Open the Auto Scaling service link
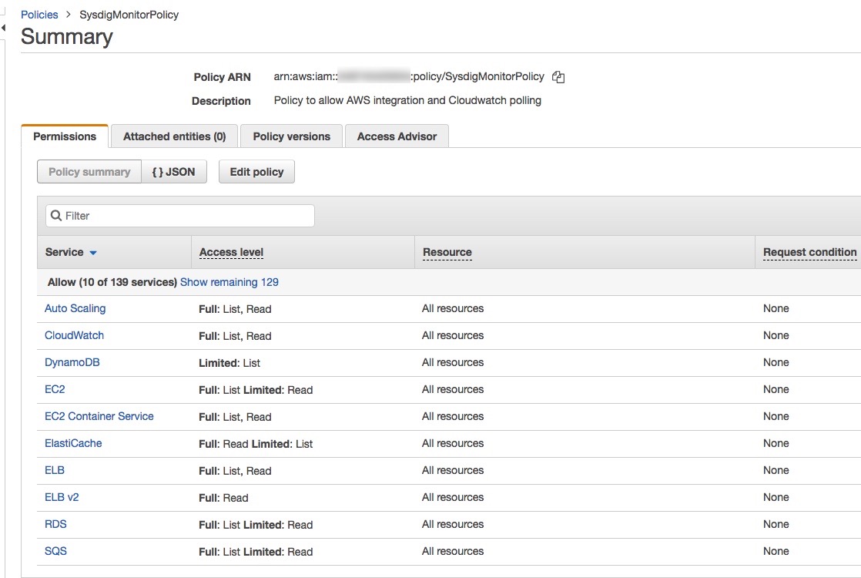 [75, 308]
